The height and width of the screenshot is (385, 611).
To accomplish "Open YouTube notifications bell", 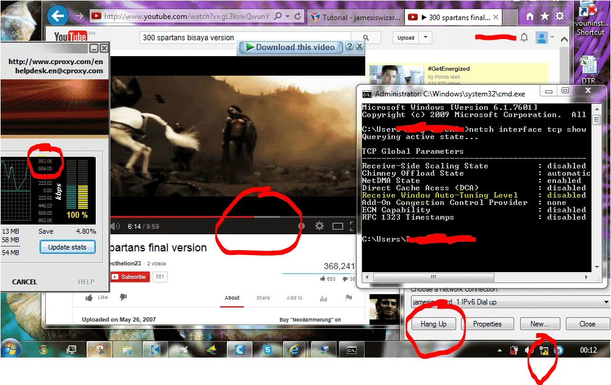I will click(x=524, y=37).
